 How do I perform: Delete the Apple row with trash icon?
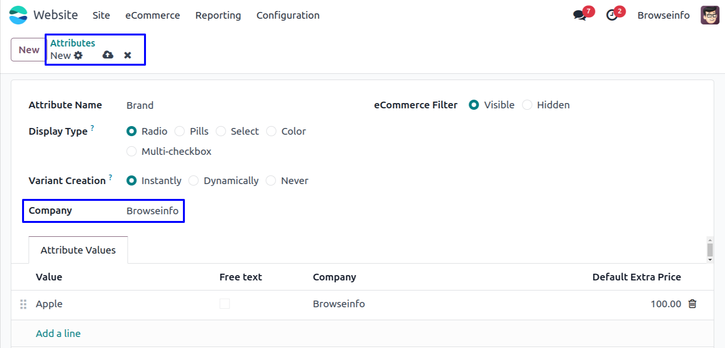pyautogui.click(x=692, y=304)
